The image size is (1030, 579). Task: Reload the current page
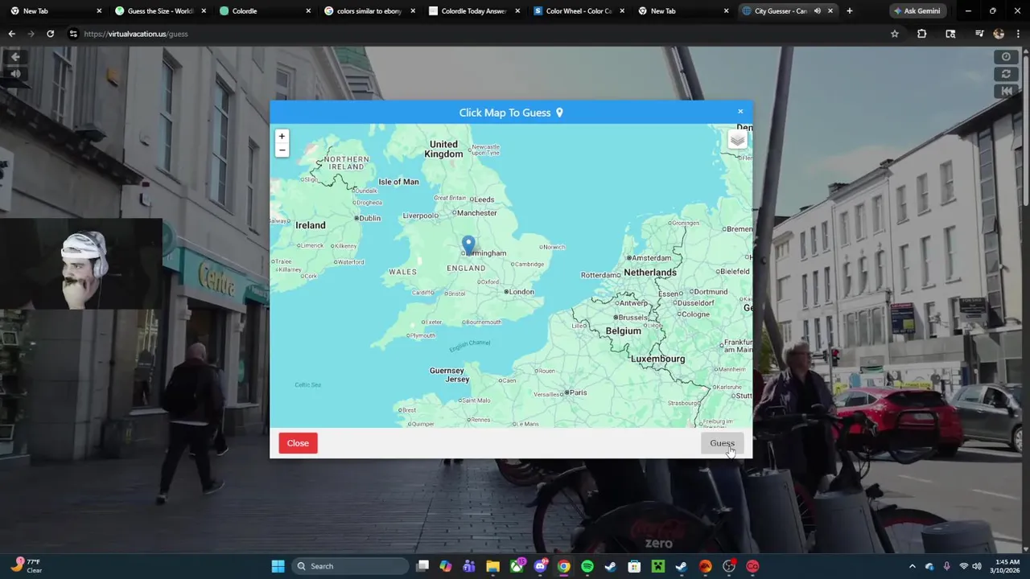(50, 34)
